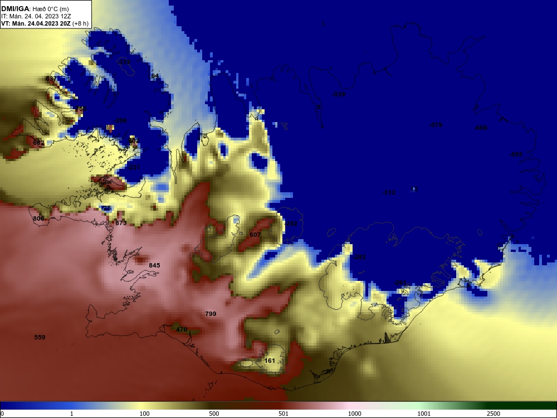Screen dimensions: 557x418
Task: Click the legend tick label 0
Action: pyautogui.click(x=2, y=414)
